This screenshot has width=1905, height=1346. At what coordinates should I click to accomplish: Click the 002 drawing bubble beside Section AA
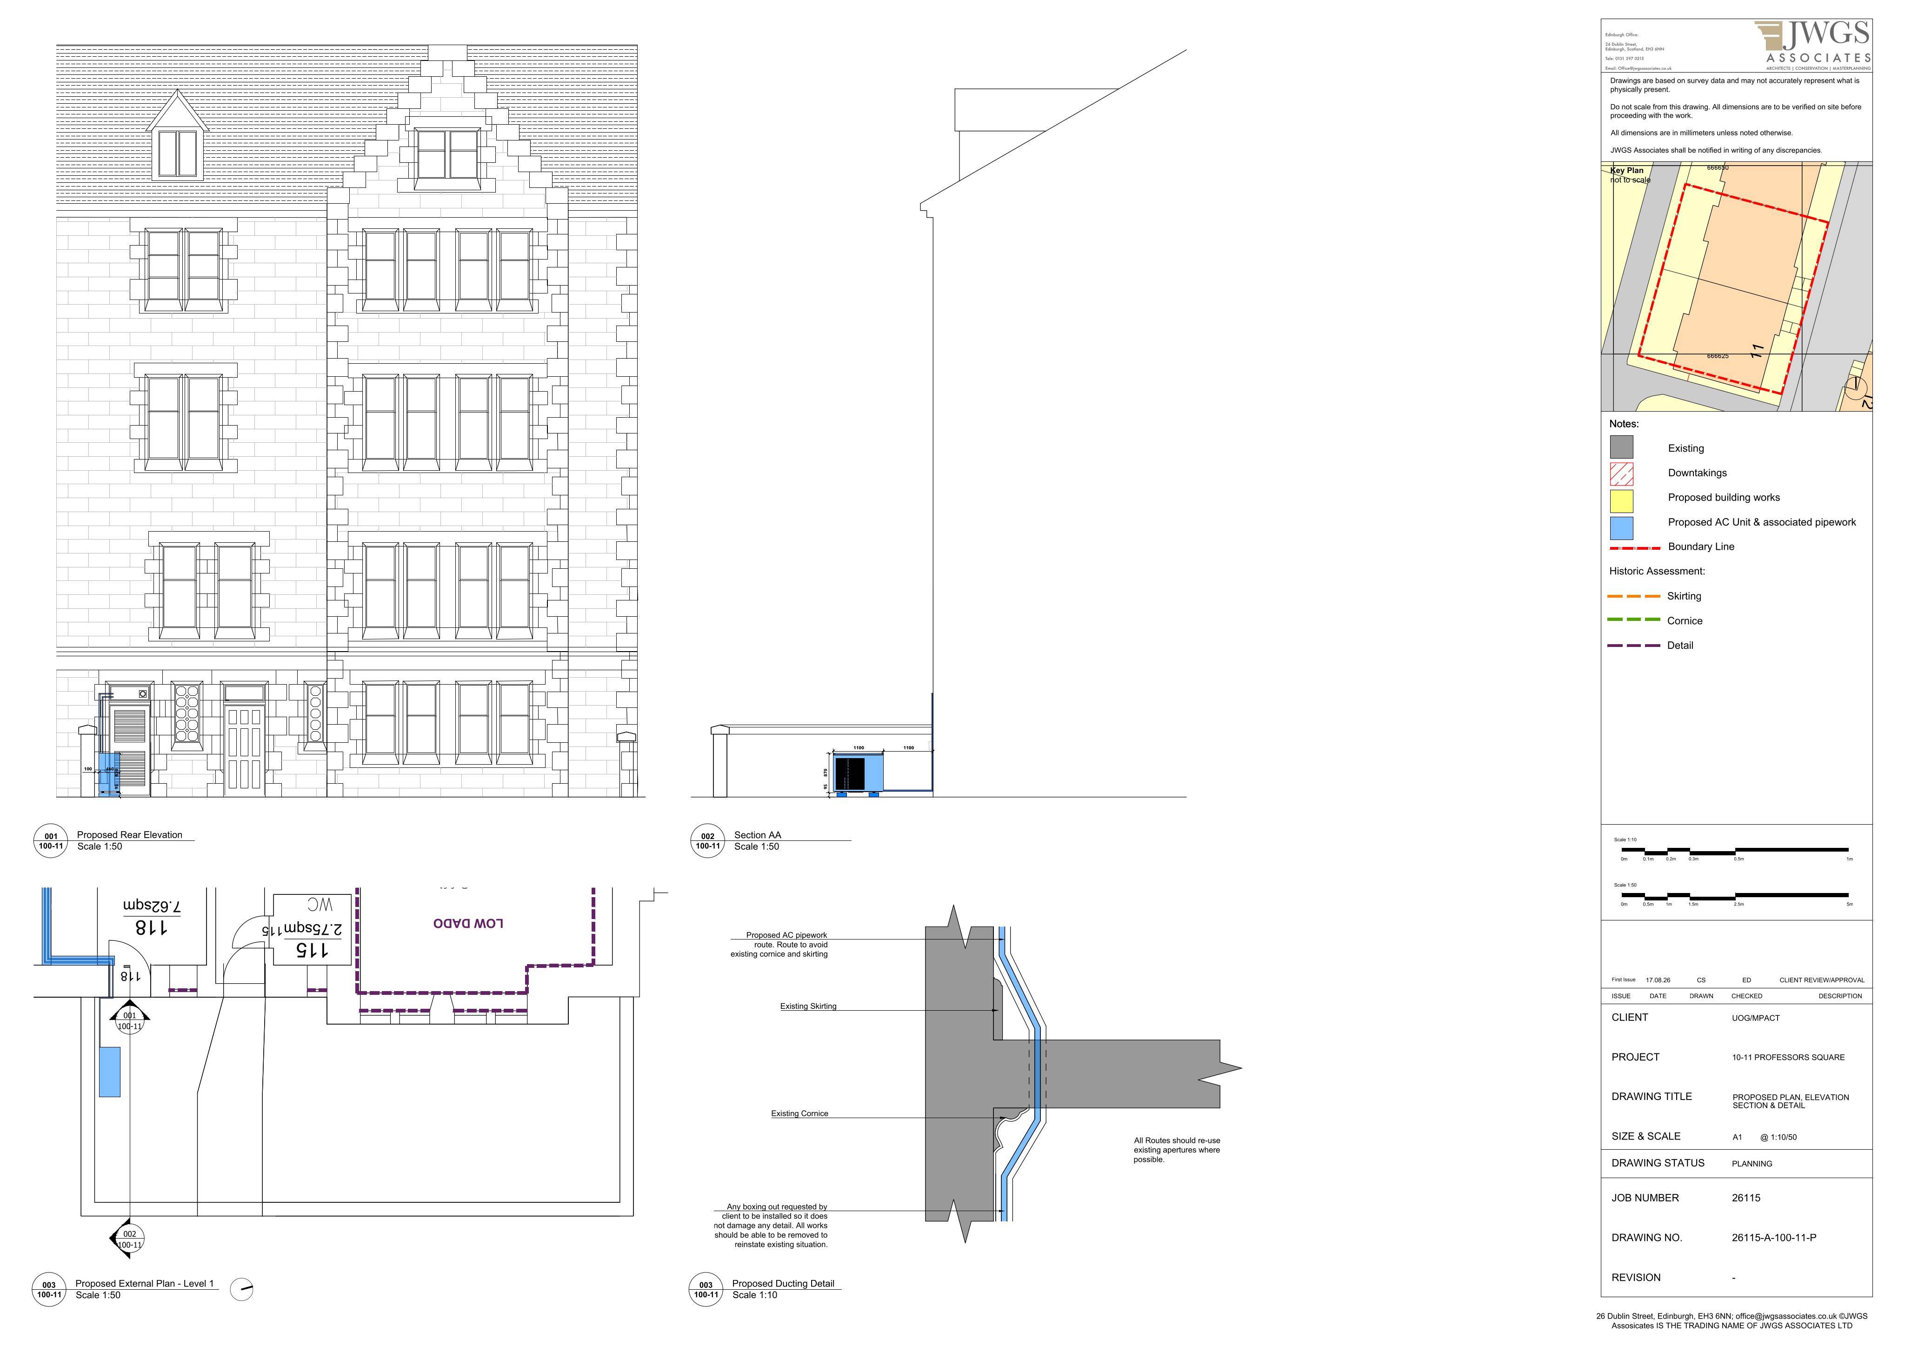707,841
